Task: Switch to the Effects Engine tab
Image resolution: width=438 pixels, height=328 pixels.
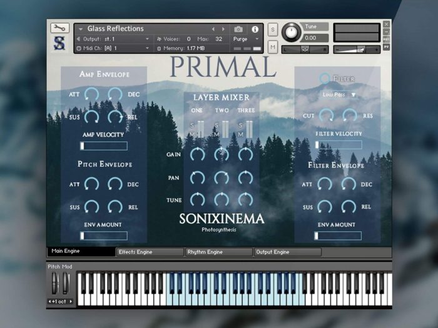Action: [150, 252]
